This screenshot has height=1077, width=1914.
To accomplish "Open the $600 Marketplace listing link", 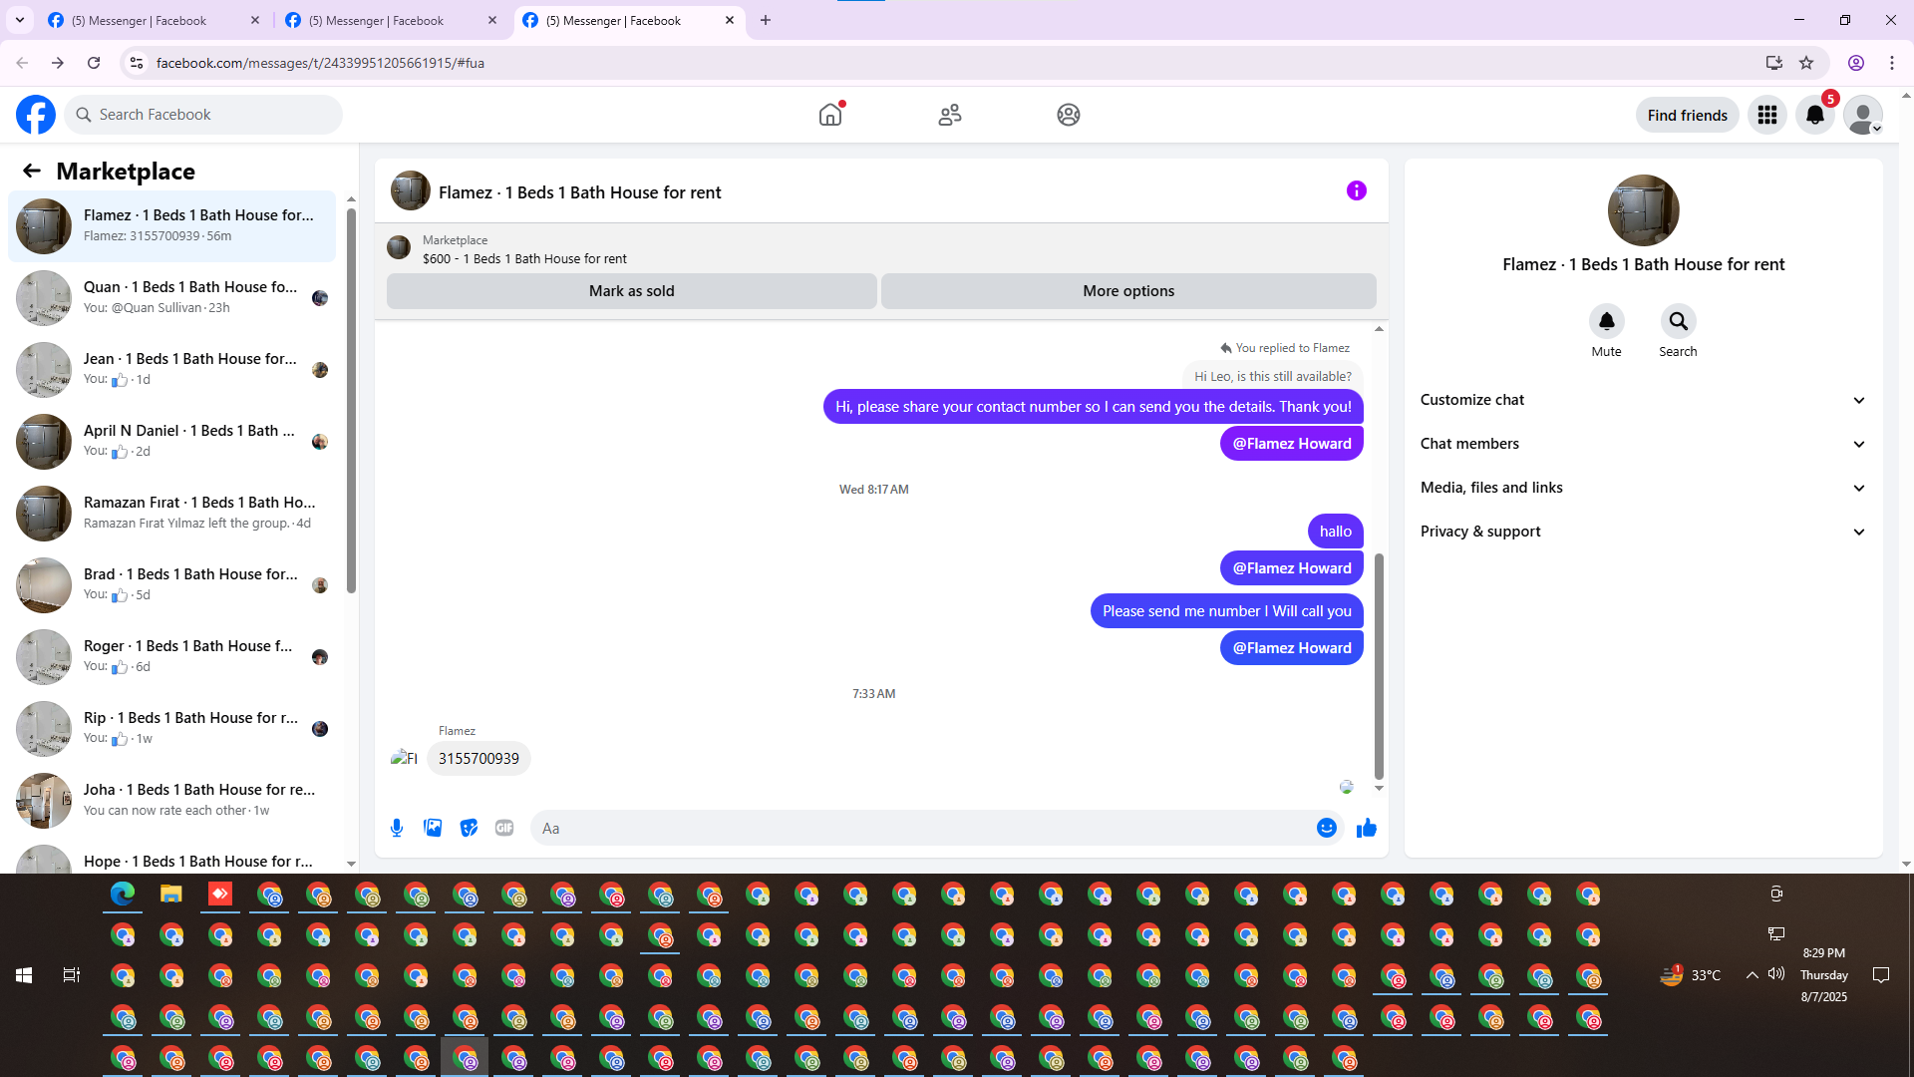I will (x=524, y=258).
